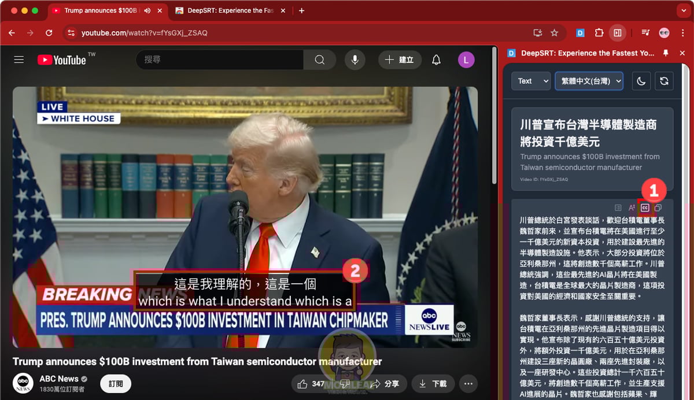Open YouTube notifications bell

point(437,60)
